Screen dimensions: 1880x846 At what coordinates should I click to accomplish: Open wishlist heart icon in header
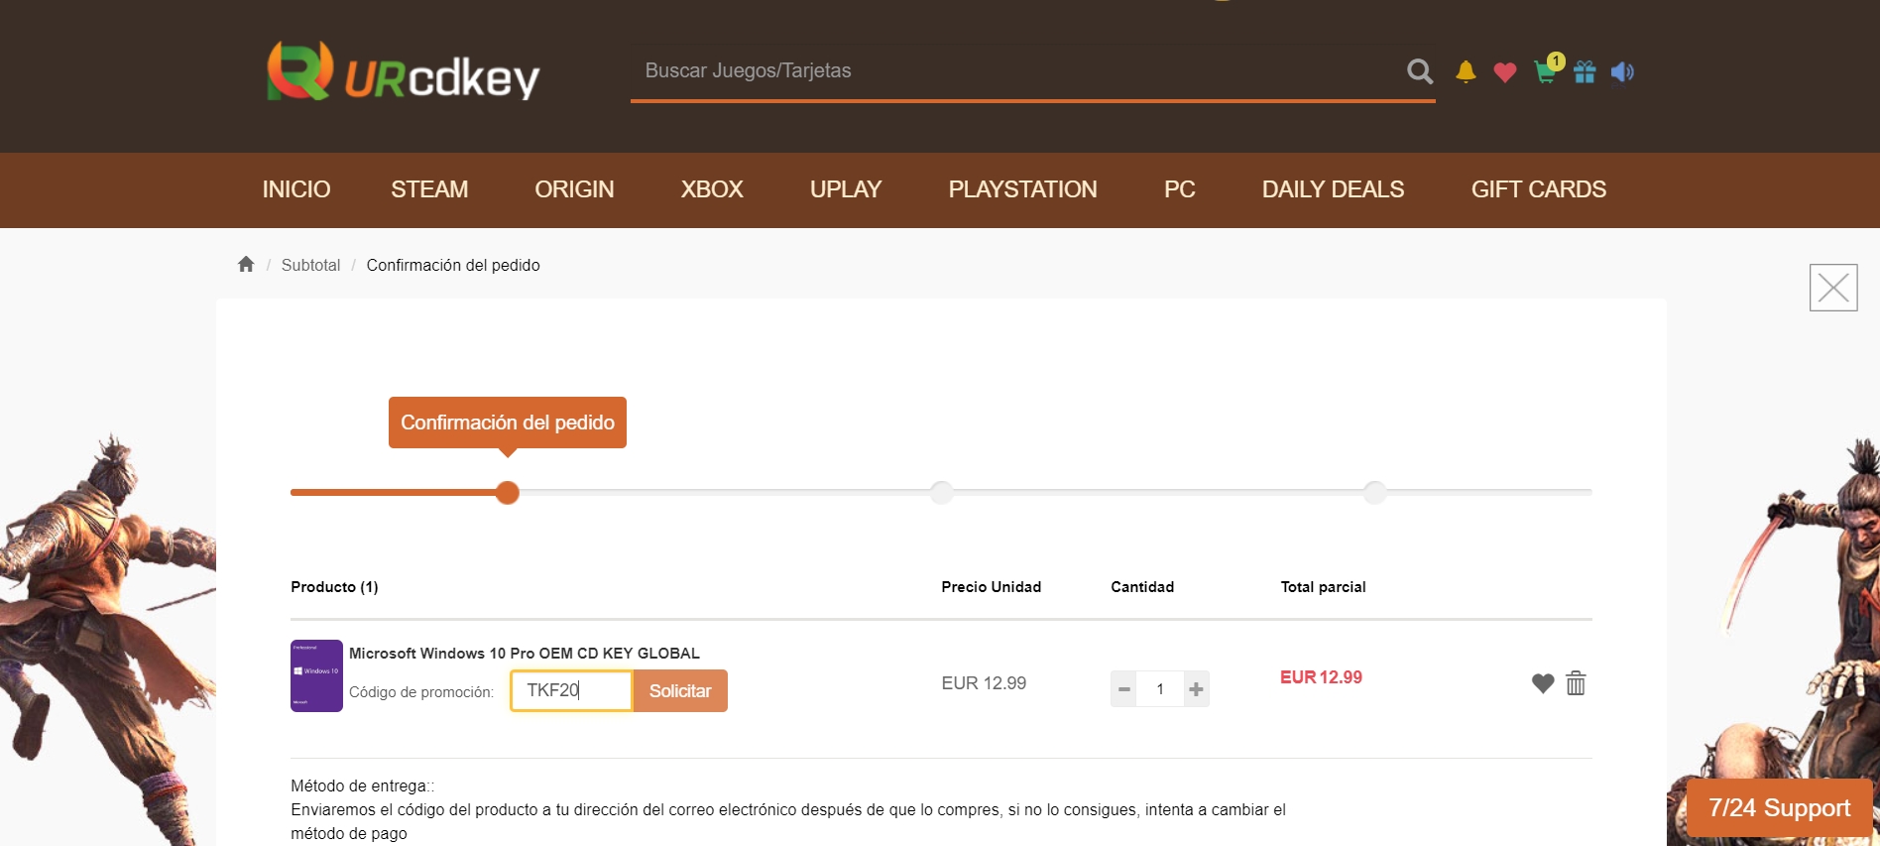click(1505, 72)
